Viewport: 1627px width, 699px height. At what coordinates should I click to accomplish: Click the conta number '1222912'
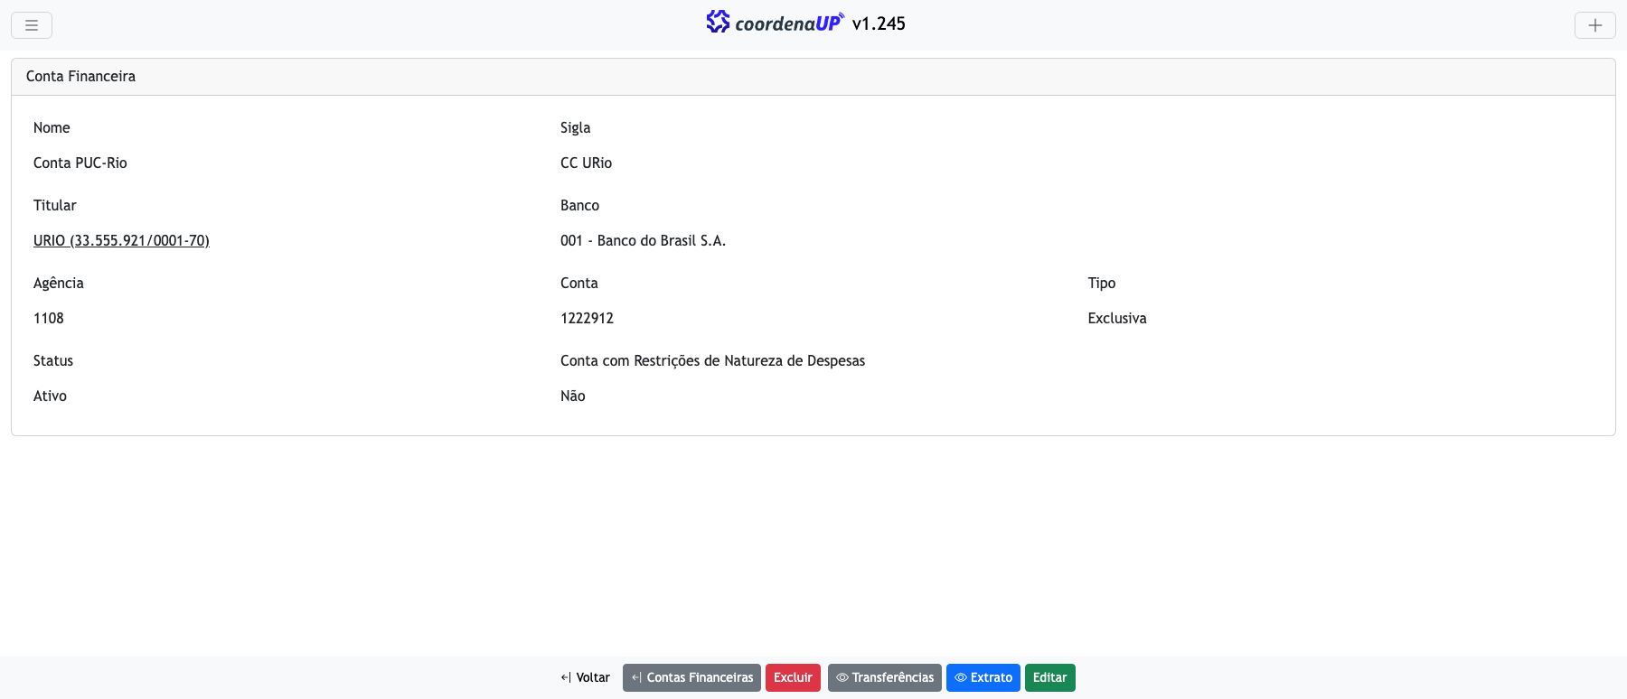[x=587, y=318]
